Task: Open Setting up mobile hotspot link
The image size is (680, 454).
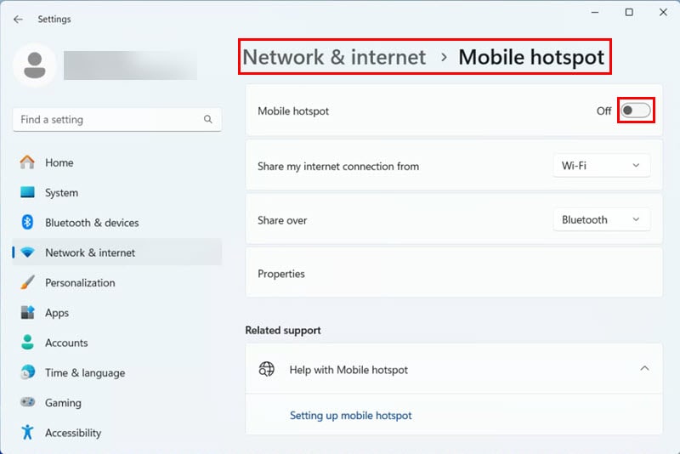Action: coord(350,416)
